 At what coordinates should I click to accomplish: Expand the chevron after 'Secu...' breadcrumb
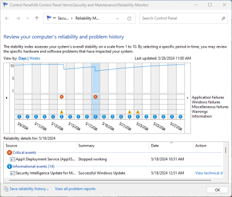coord(72,18)
